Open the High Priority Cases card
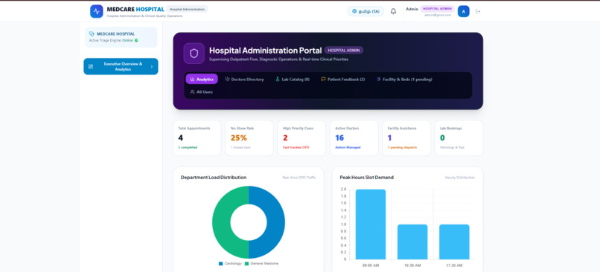Screen dimensions: 600x272 [x=301, y=138]
